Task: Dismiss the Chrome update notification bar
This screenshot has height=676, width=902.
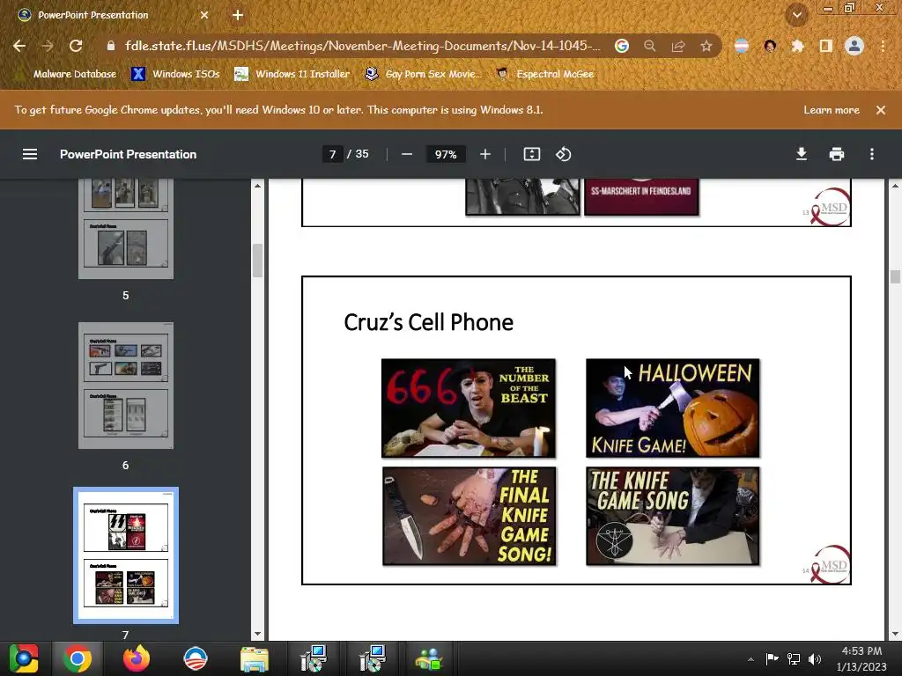Action: pos(881,110)
